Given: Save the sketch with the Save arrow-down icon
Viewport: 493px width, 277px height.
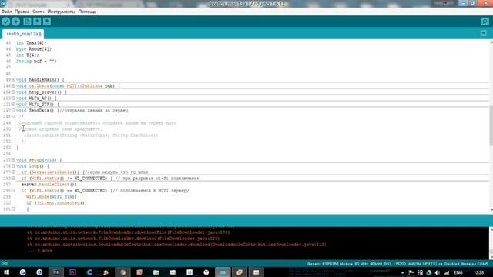Looking at the screenshot, I should 47,22.
